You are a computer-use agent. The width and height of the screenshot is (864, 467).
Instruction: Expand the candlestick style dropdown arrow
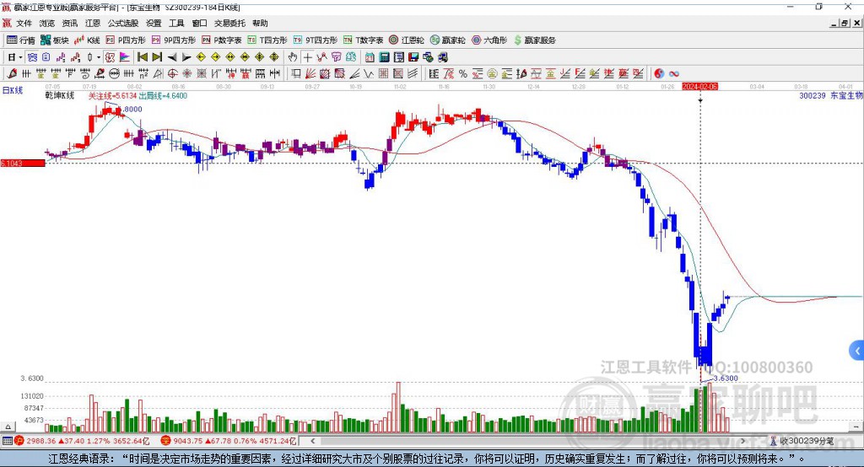99,57
